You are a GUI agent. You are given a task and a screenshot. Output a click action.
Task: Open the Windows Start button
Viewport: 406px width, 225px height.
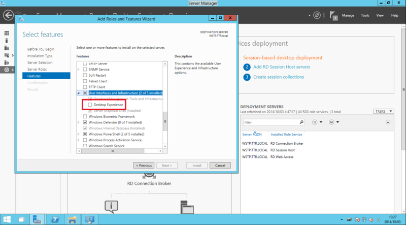[x=7, y=219]
